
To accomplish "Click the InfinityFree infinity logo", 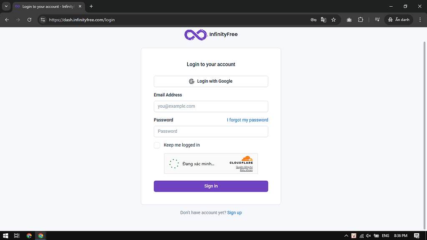I will (x=196, y=35).
